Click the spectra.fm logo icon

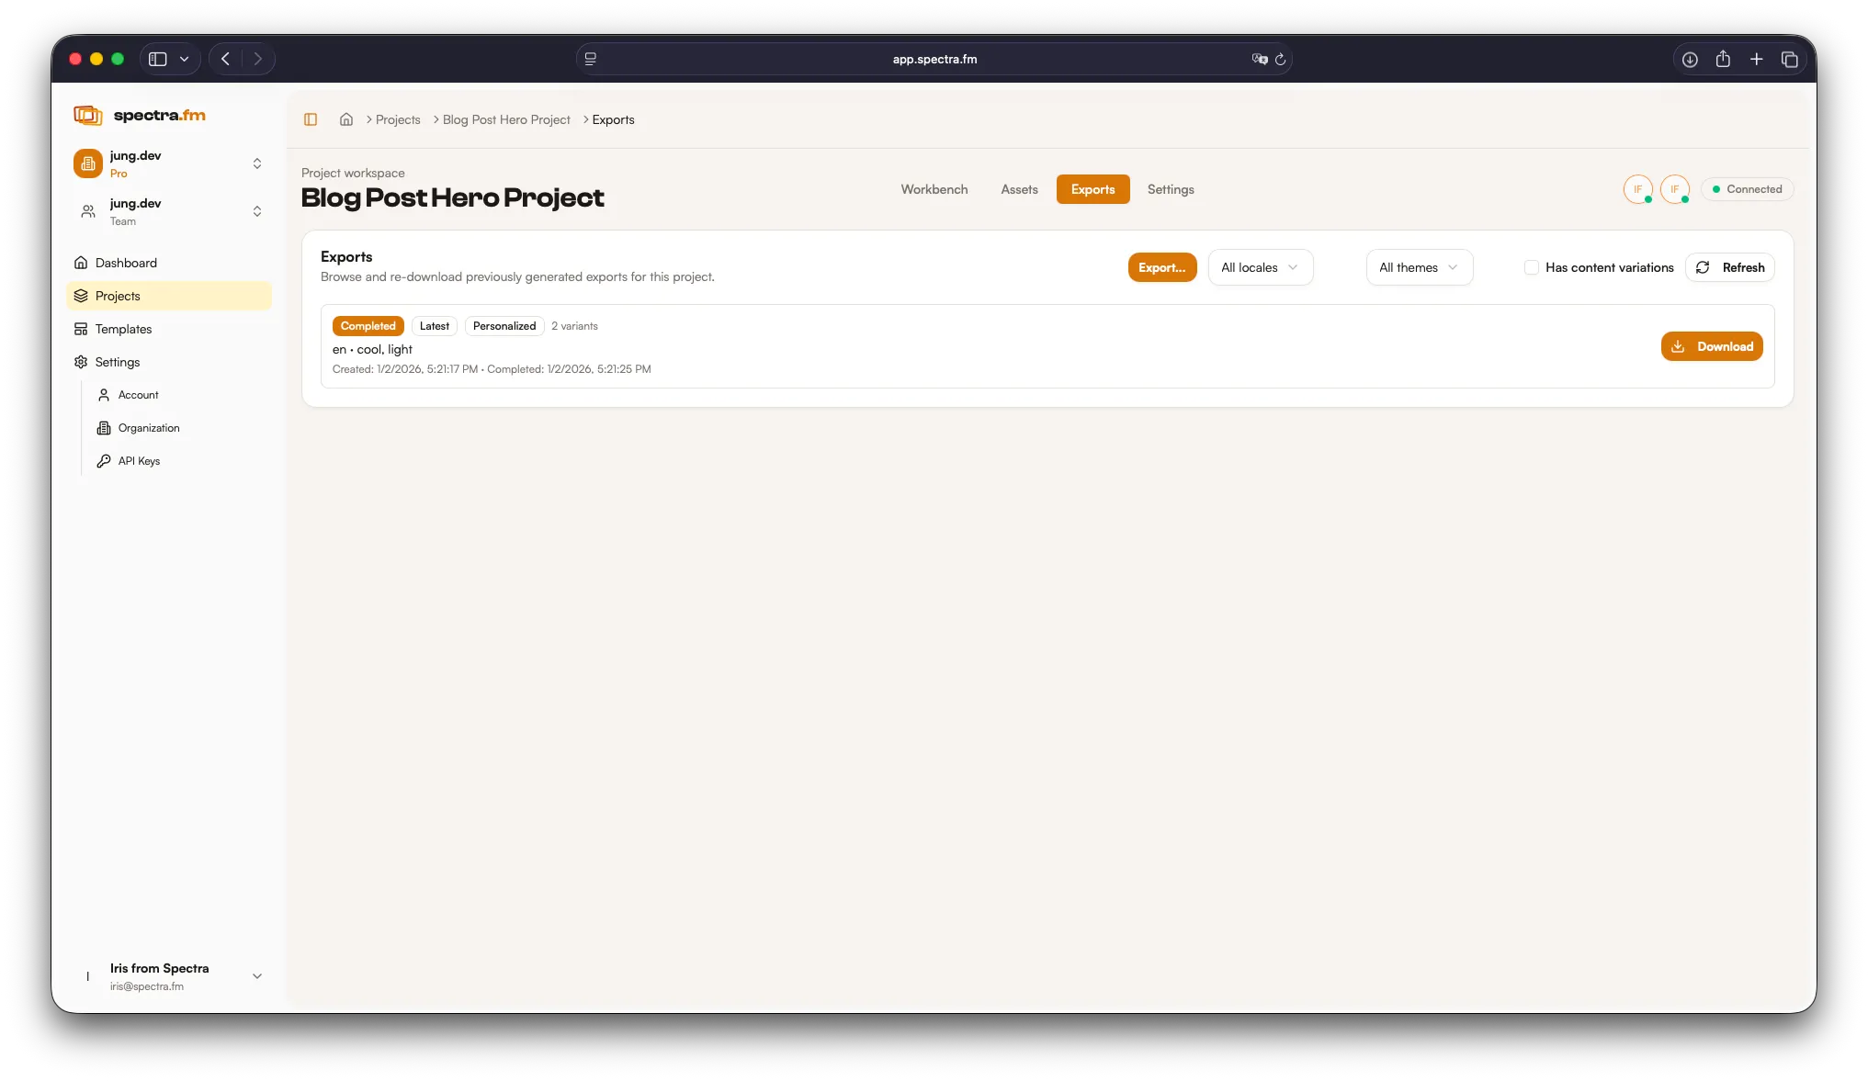[x=87, y=115]
